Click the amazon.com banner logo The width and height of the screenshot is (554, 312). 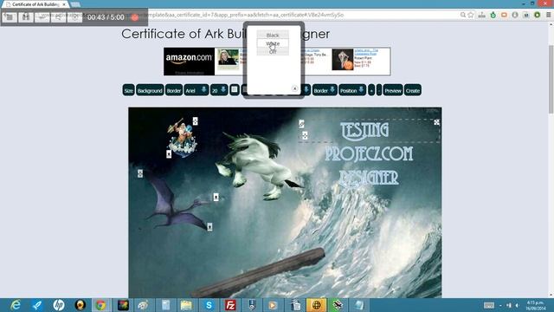tap(189, 62)
